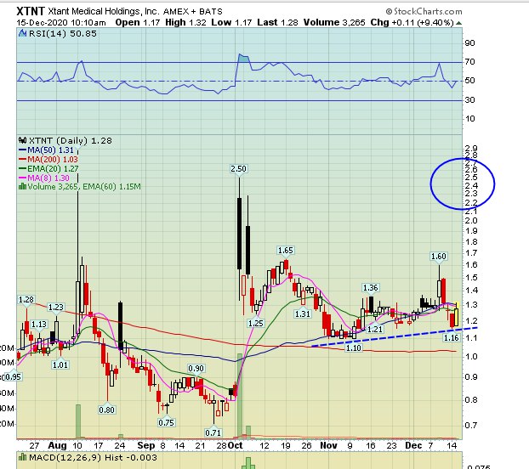Click the 1.13 price label
Screen dimensions: 529x469
(x=39, y=324)
